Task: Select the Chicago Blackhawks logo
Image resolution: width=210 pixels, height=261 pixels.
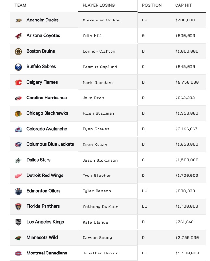Action: (18, 114)
